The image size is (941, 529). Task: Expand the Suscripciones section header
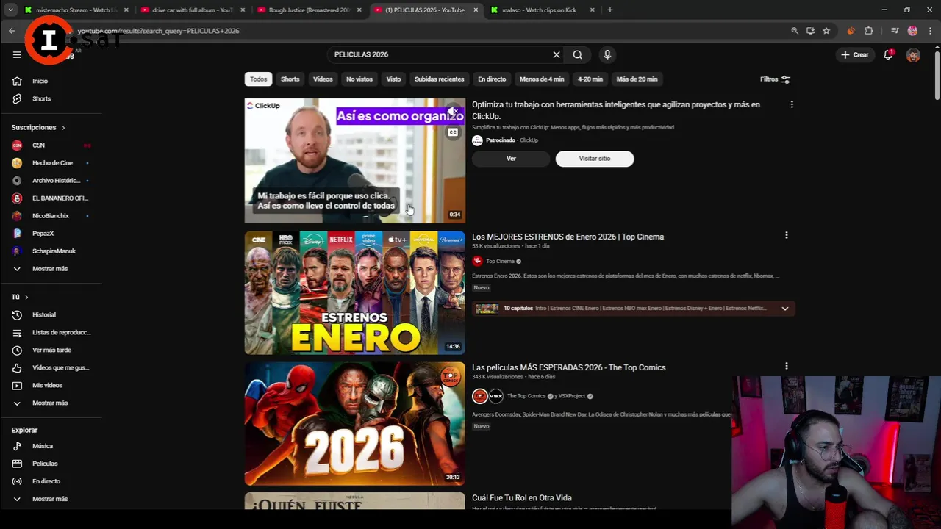(38, 128)
